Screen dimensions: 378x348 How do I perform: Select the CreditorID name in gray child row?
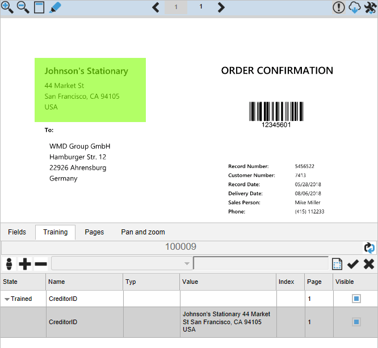(x=63, y=322)
